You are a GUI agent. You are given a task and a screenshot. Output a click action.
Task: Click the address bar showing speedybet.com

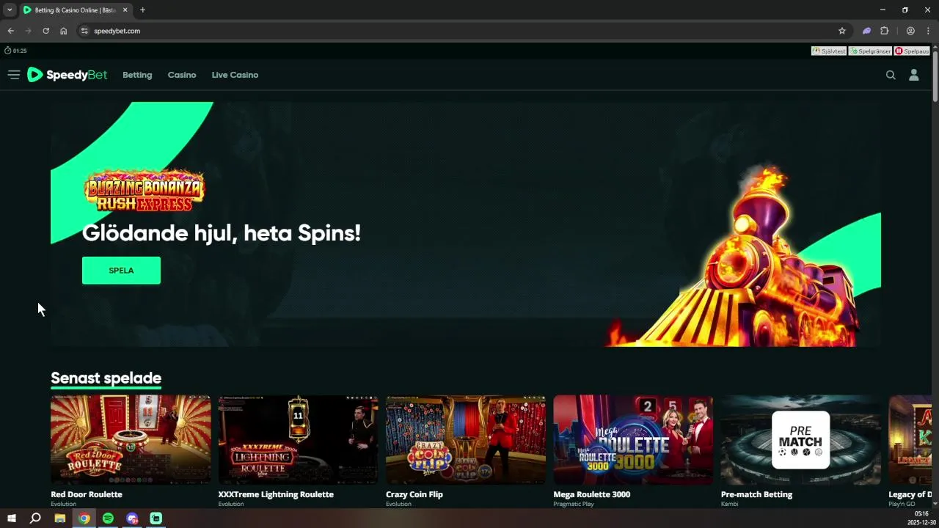pos(462,31)
